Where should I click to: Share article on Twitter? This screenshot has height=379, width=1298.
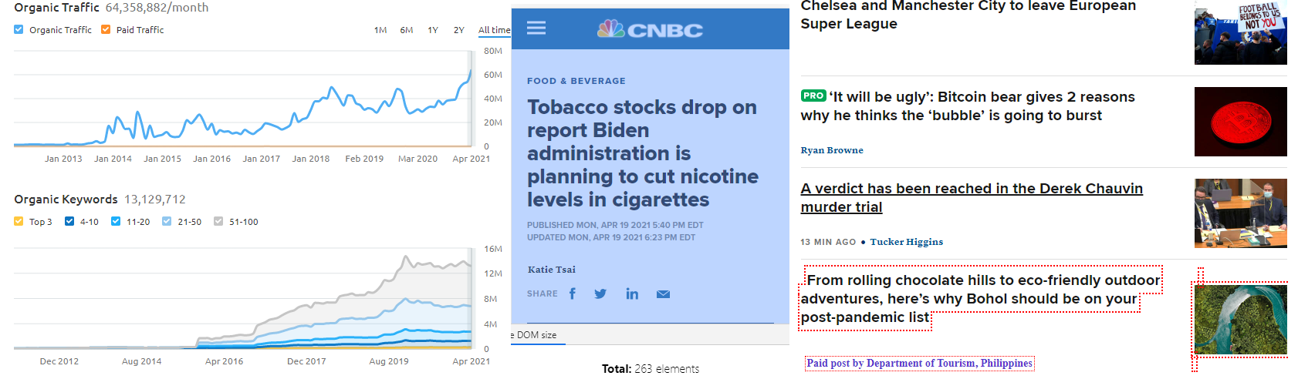click(x=600, y=293)
